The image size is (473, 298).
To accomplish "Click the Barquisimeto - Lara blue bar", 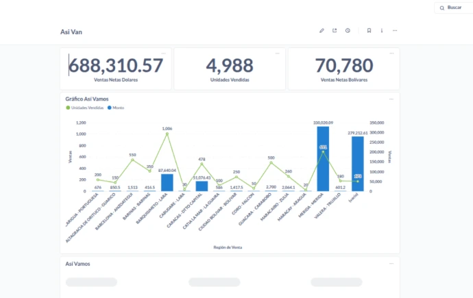I will [167, 182].
